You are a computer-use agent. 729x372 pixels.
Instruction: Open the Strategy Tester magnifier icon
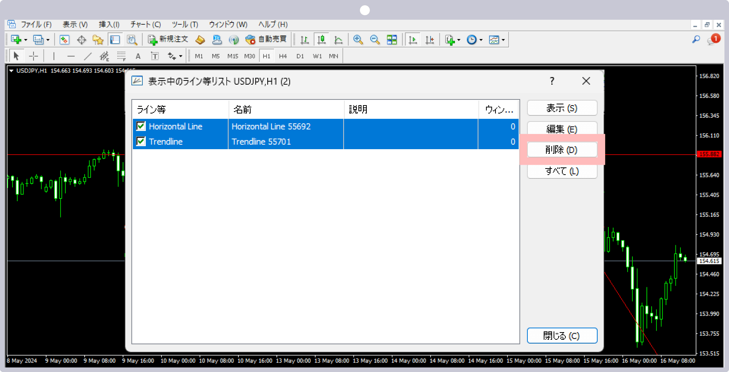pos(132,39)
